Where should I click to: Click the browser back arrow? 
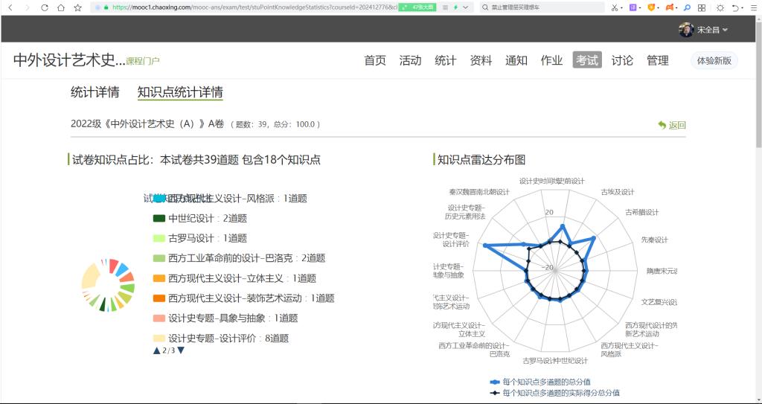10,7
